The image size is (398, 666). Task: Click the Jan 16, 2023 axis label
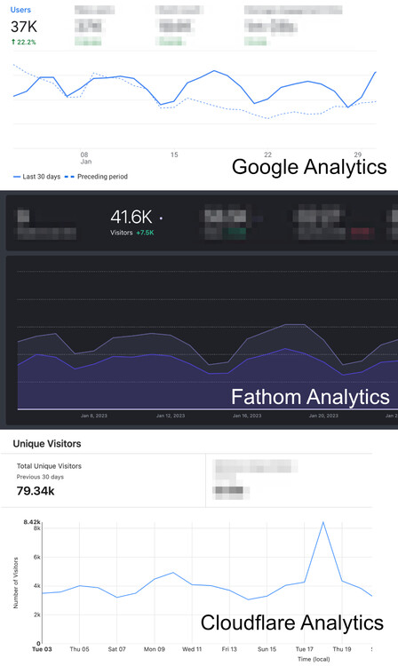(247, 416)
